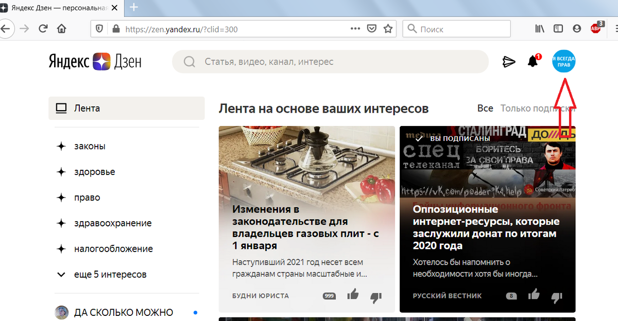Image resolution: width=618 pixels, height=321 pixels.
Task: Open a new tab with plus button
Action: tap(134, 7)
